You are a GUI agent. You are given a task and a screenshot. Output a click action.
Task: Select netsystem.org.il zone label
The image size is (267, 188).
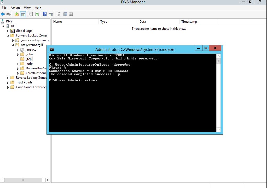(32, 45)
